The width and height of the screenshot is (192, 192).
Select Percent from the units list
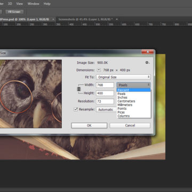133,90
